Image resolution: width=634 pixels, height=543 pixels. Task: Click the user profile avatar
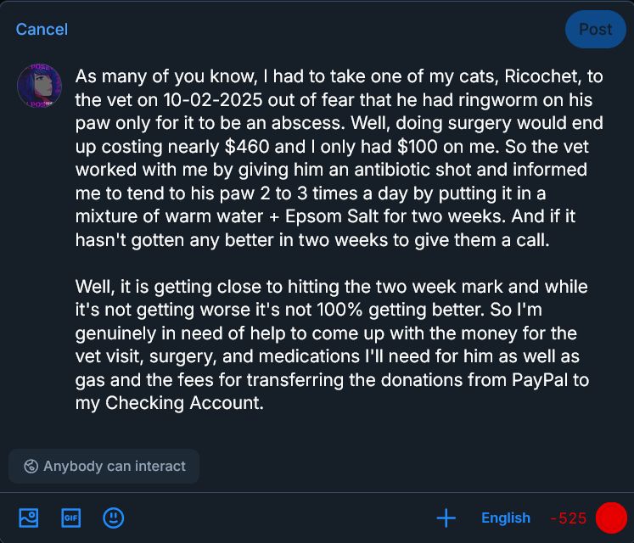[39, 86]
